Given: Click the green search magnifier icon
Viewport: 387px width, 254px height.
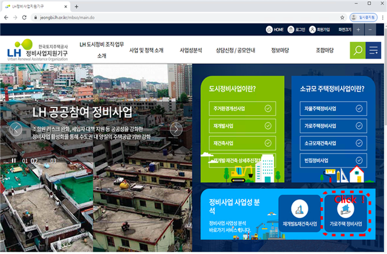Looking at the screenshot, I should [x=357, y=50].
